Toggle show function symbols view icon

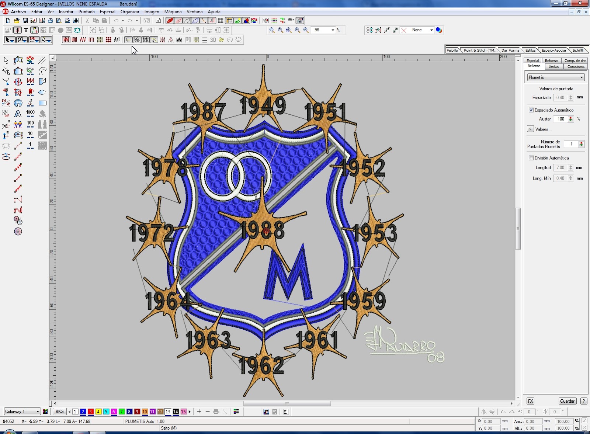point(212,21)
